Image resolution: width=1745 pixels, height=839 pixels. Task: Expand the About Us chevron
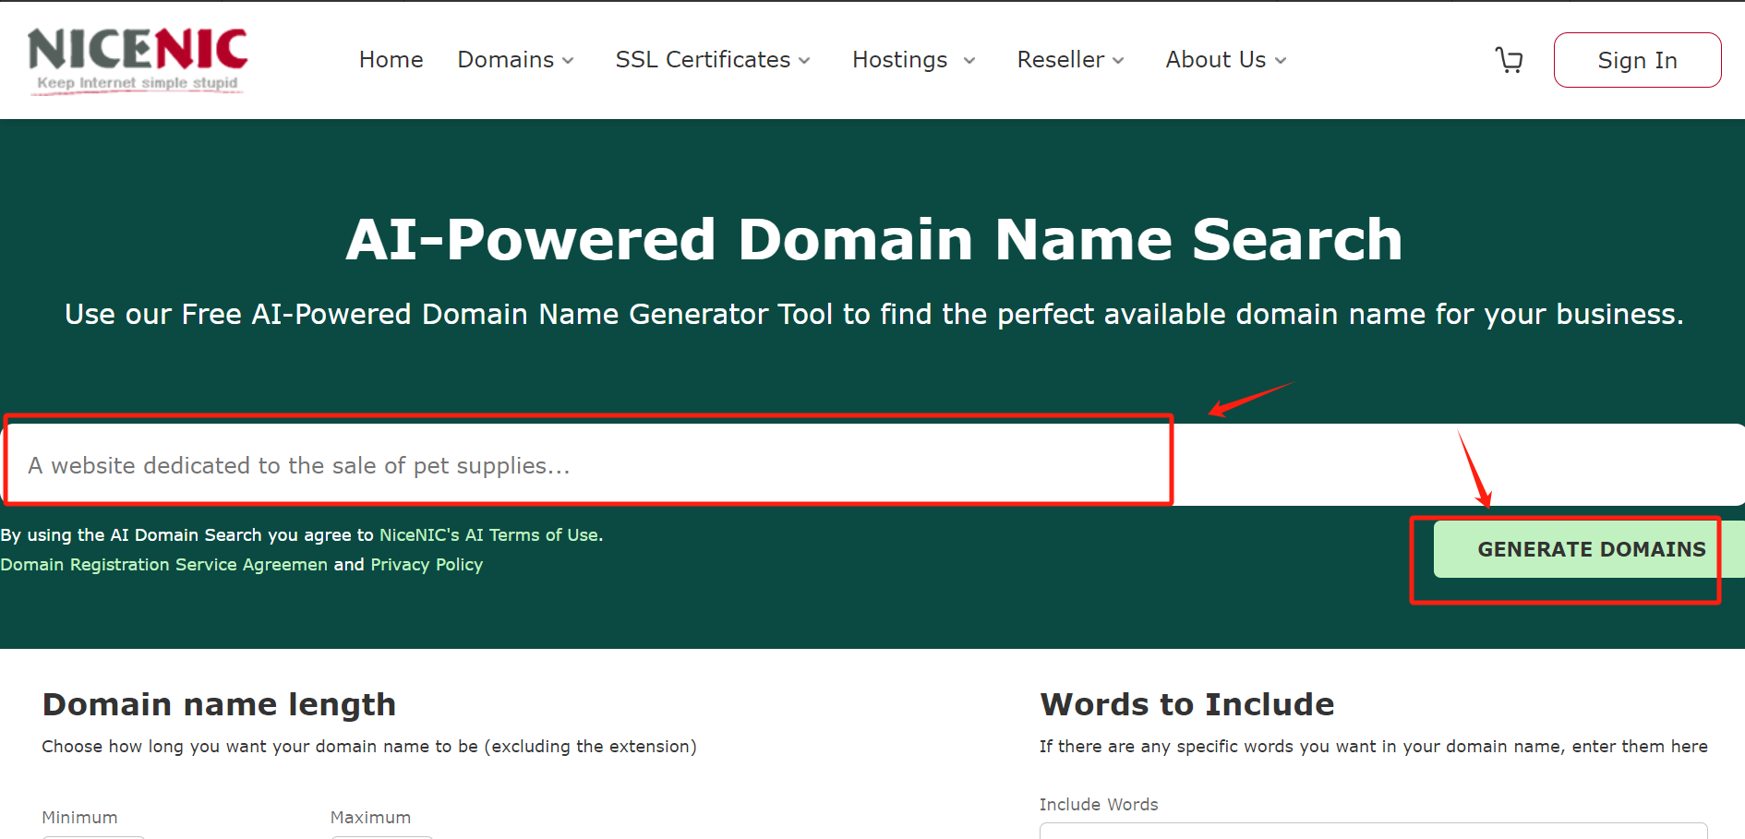(x=1281, y=61)
